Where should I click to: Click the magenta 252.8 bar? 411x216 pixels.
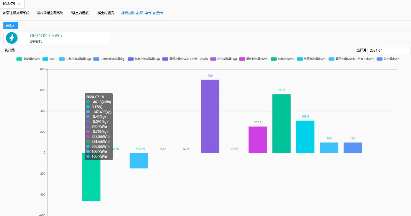coord(258,140)
